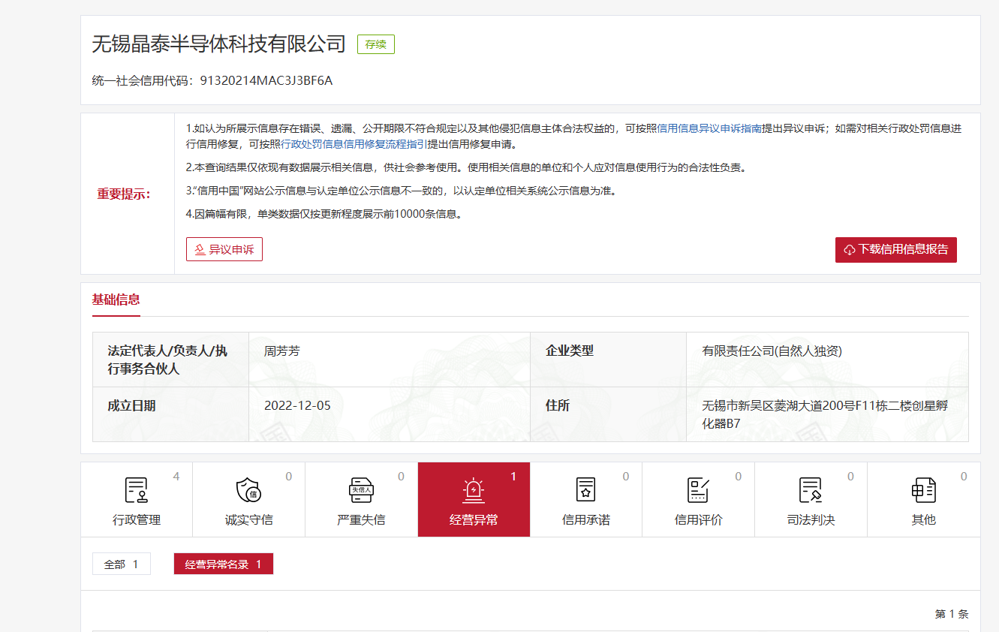Click the 下载信用信息报告 button
The width and height of the screenshot is (999, 632).
click(x=895, y=249)
